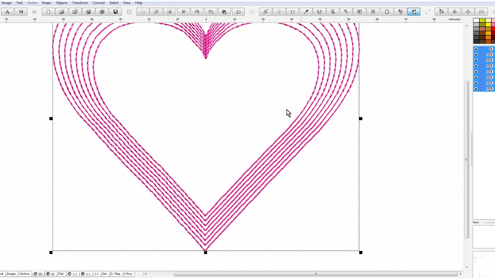Open the Select menu
495x278 pixels.
(114, 3)
